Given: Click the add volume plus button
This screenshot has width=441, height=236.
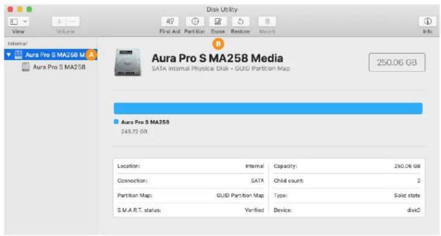Looking at the screenshot, I should tap(59, 22).
